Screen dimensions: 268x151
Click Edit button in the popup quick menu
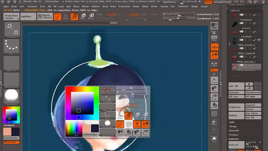click(x=120, y=124)
